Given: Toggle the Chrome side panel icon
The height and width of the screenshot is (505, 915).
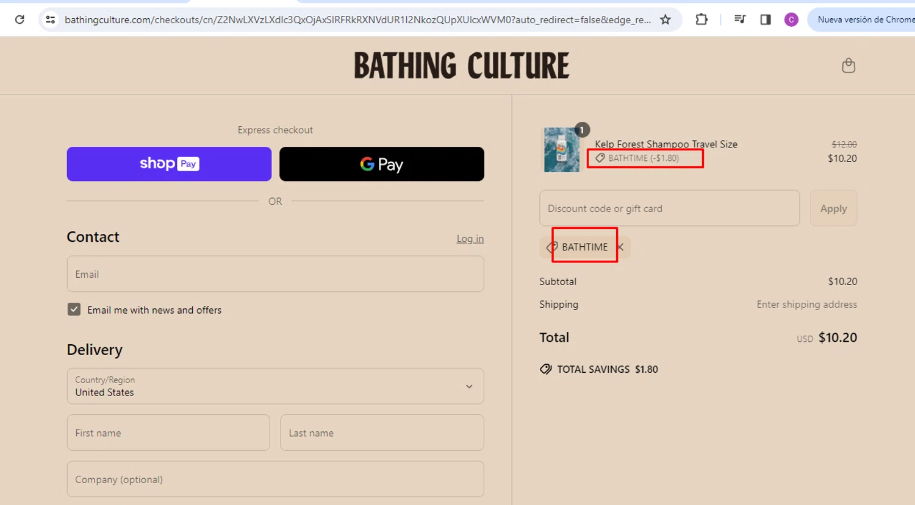Looking at the screenshot, I should pyautogui.click(x=766, y=19).
